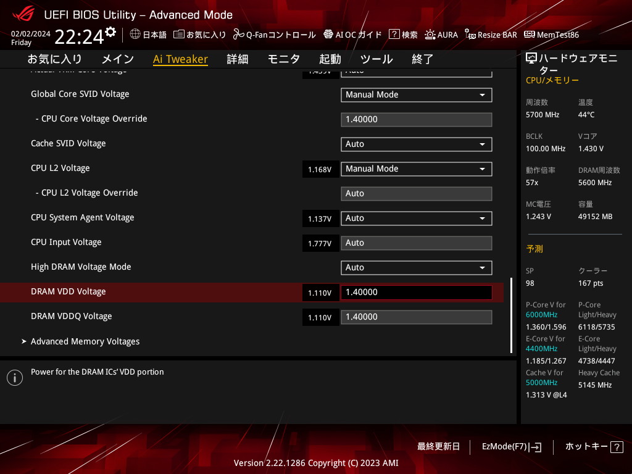Click Power for the DRAM ICs' description
Screen dimensions: 632x474
click(98, 372)
